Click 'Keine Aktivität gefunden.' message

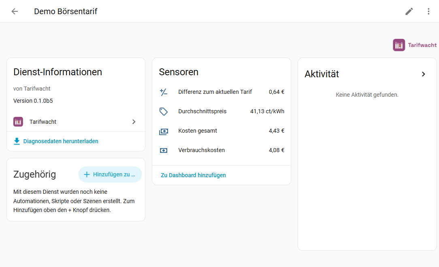367,95
